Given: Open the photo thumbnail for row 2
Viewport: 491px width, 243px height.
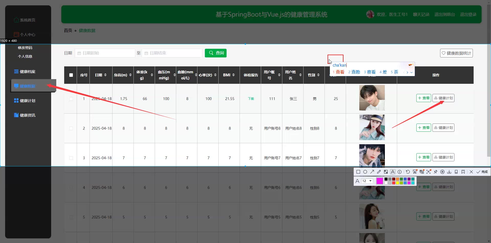Looking at the screenshot, I should (372, 127).
